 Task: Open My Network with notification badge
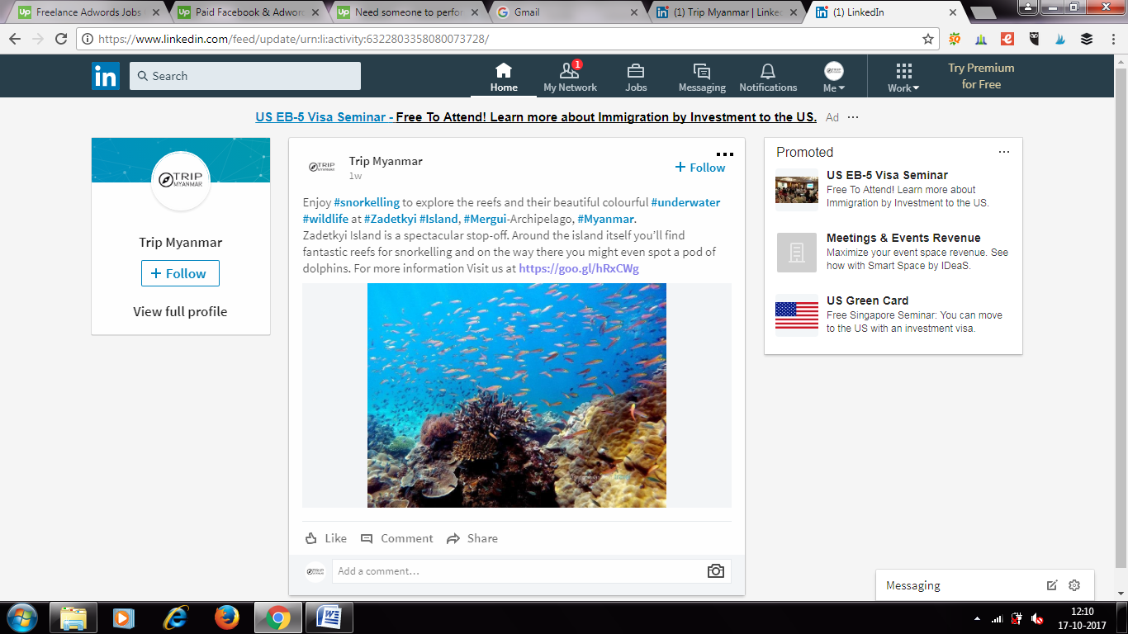pyautogui.click(x=570, y=77)
